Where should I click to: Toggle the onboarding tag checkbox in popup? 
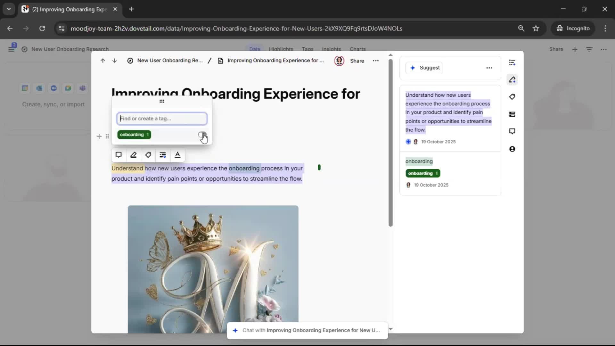201,135
